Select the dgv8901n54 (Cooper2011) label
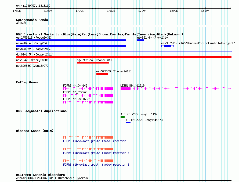The height and width of the screenshot is (182, 239). coord(35,54)
